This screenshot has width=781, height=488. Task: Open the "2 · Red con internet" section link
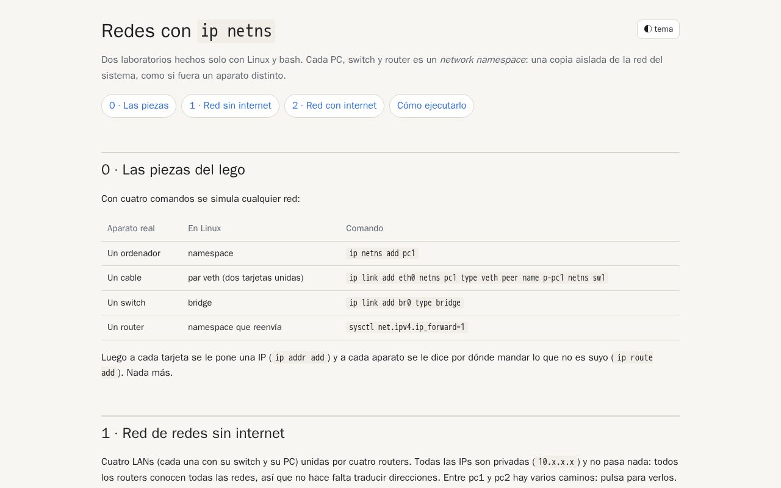[x=334, y=106]
